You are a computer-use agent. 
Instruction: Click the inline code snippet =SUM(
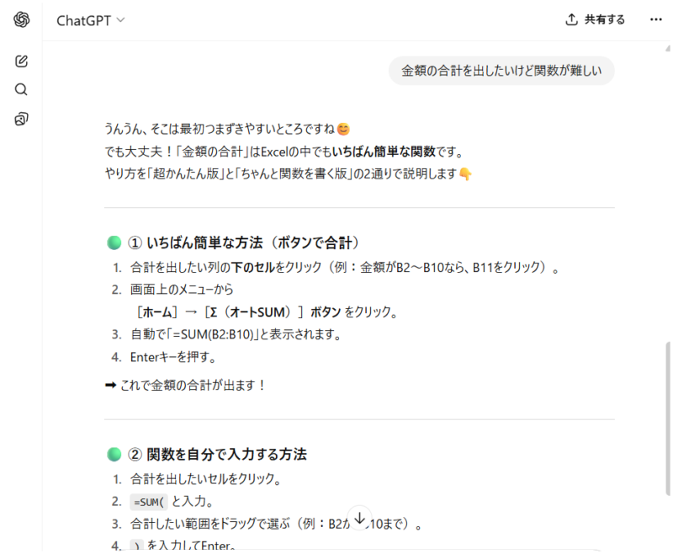tap(148, 503)
